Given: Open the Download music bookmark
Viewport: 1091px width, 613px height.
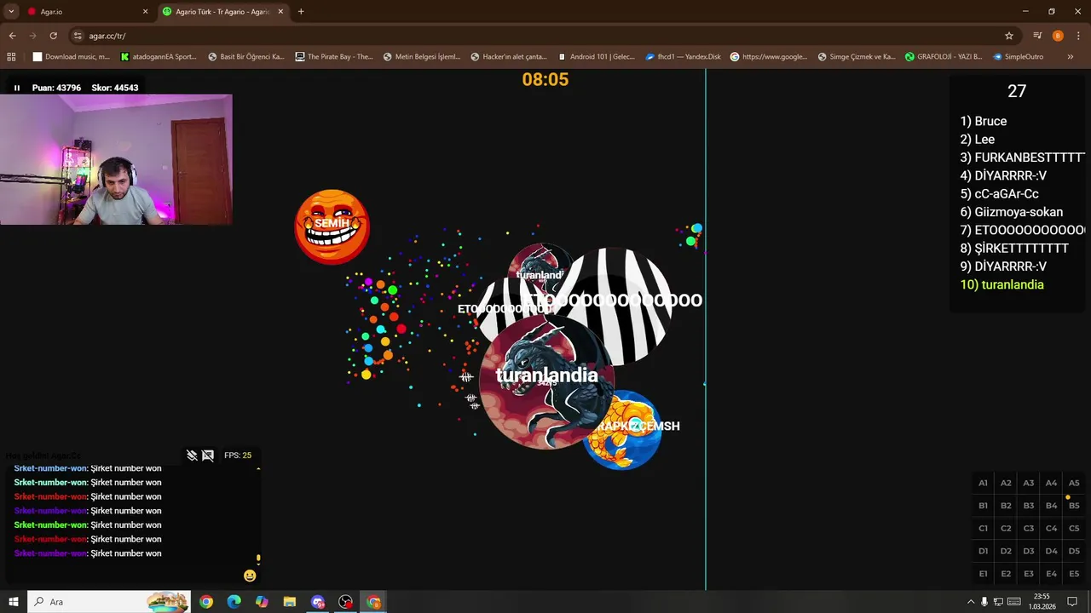Looking at the screenshot, I should click(x=72, y=57).
